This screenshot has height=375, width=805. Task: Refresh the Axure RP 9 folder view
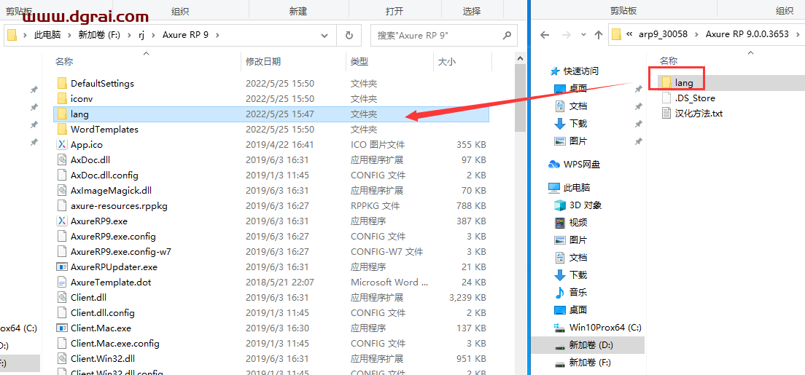349,36
